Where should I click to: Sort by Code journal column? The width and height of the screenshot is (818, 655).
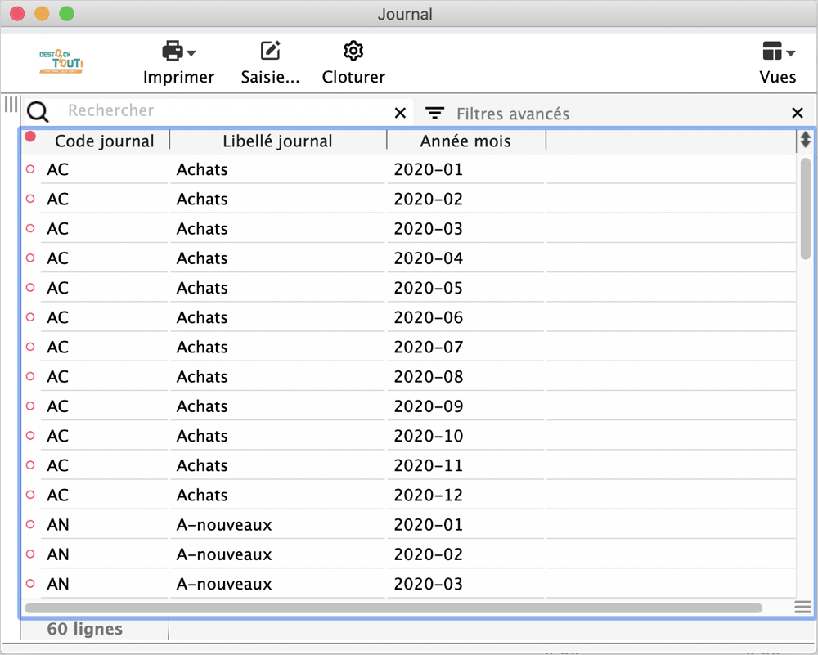pos(105,141)
